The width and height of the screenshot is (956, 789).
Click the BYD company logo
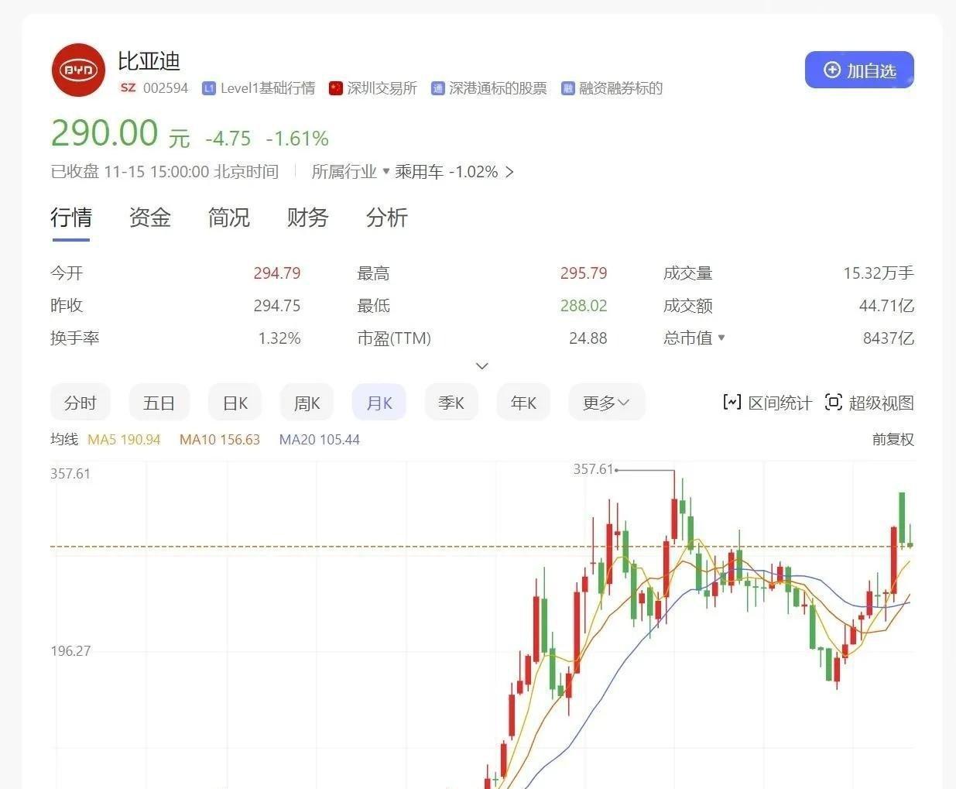click(77, 70)
